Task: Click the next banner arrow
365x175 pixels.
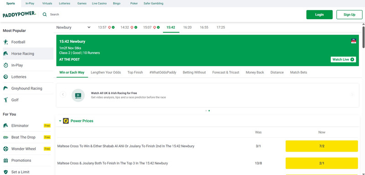Action: [352, 95]
